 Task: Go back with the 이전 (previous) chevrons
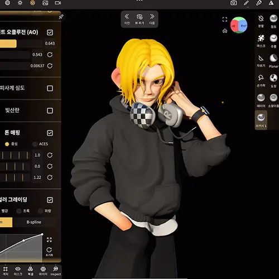[127, 19]
